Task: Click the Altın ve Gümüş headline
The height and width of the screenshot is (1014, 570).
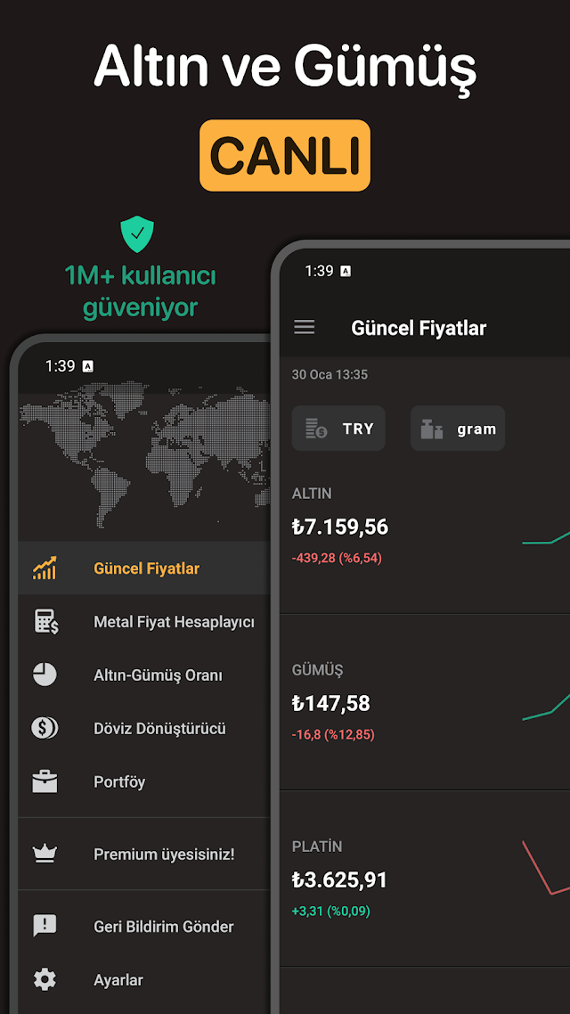Action: pyautogui.click(x=285, y=68)
